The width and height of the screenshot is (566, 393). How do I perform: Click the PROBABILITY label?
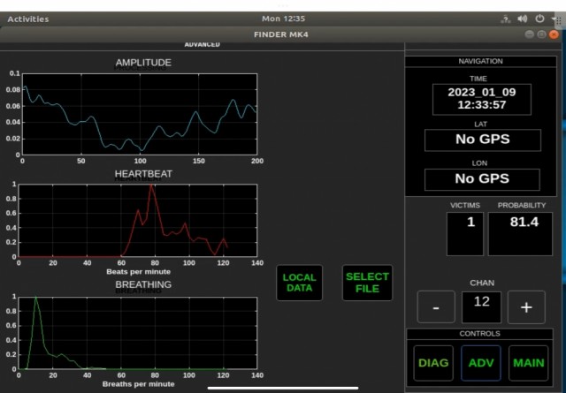(522, 205)
